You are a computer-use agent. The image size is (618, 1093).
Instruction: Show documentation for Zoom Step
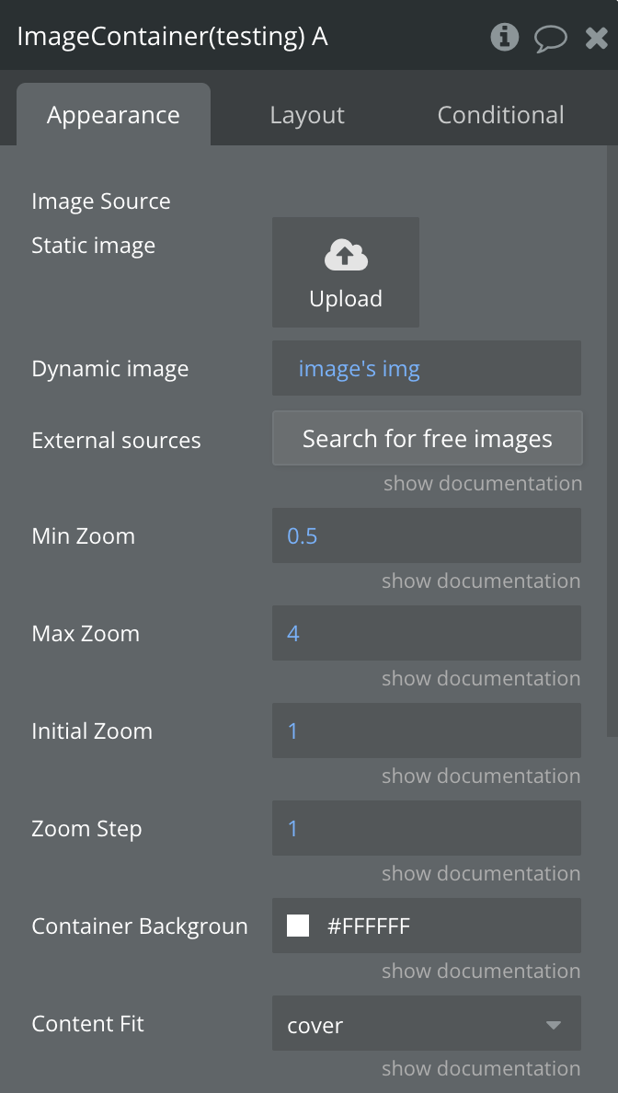pyautogui.click(x=481, y=874)
